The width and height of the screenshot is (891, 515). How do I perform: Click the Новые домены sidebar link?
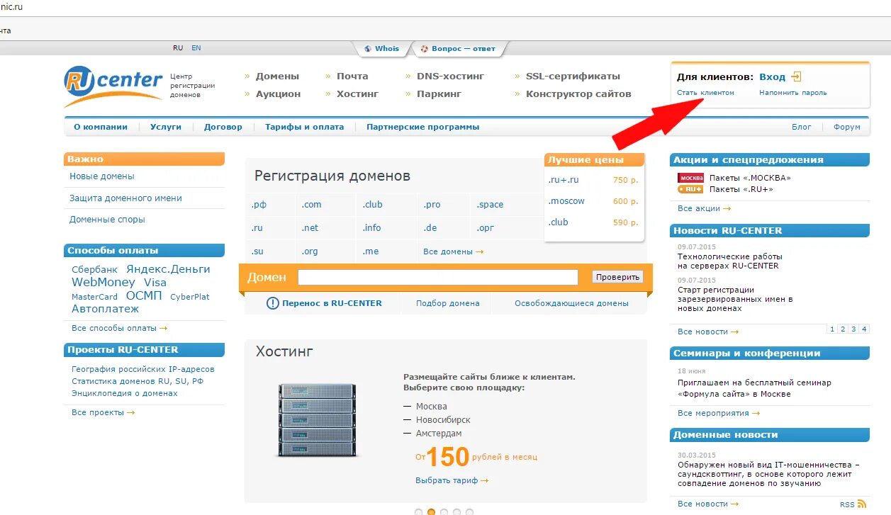pyautogui.click(x=102, y=176)
